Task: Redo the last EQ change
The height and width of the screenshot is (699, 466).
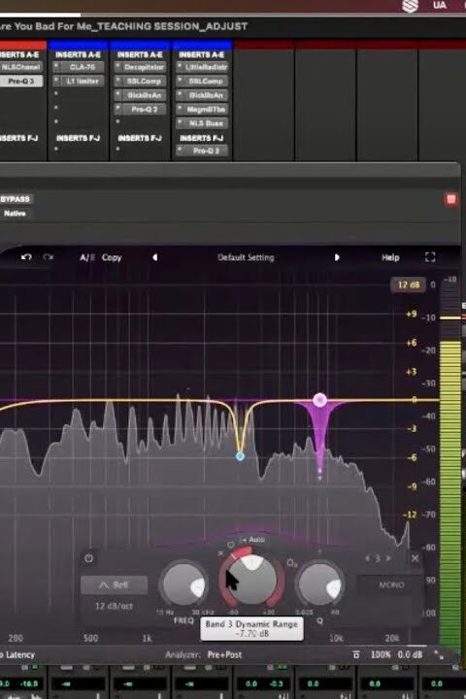Action: 49,257
